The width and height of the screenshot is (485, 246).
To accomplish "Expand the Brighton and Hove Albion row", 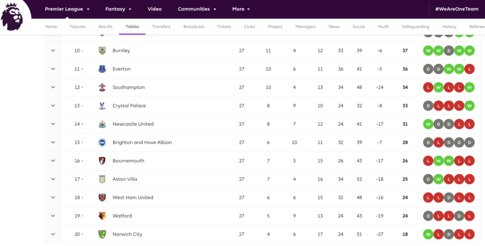I will tap(53, 142).
